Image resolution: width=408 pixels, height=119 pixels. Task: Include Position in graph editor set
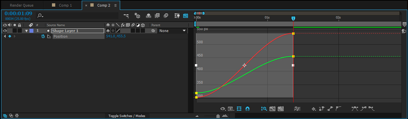pyautogui.click(x=49, y=36)
